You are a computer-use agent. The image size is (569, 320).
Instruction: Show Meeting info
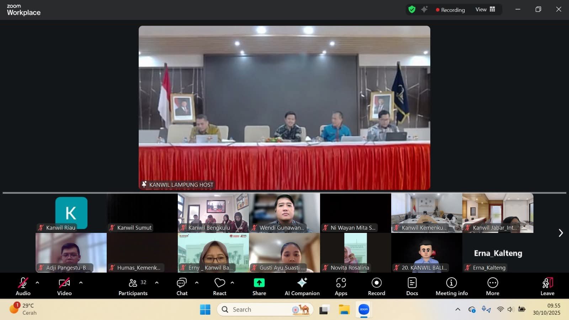pos(451,286)
